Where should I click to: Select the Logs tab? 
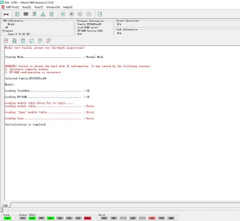pyautogui.click(x=5, y=205)
